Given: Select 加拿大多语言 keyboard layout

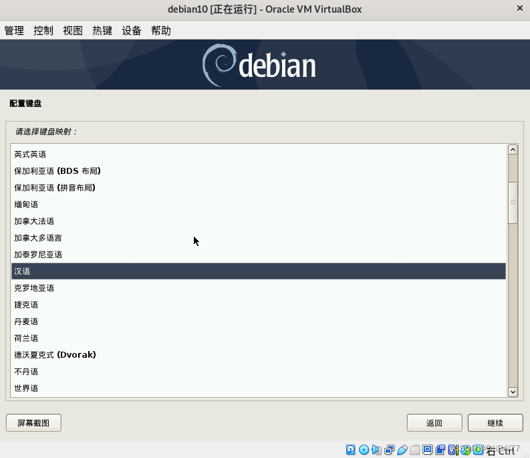Looking at the screenshot, I should (x=259, y=238).
